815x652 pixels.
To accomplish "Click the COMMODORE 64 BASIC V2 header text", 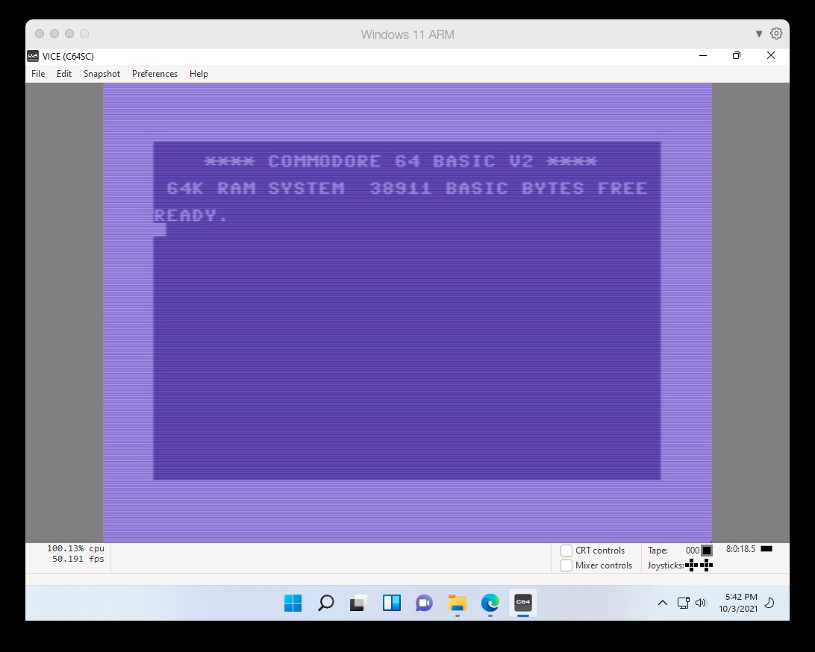I will tap(400, 161).
